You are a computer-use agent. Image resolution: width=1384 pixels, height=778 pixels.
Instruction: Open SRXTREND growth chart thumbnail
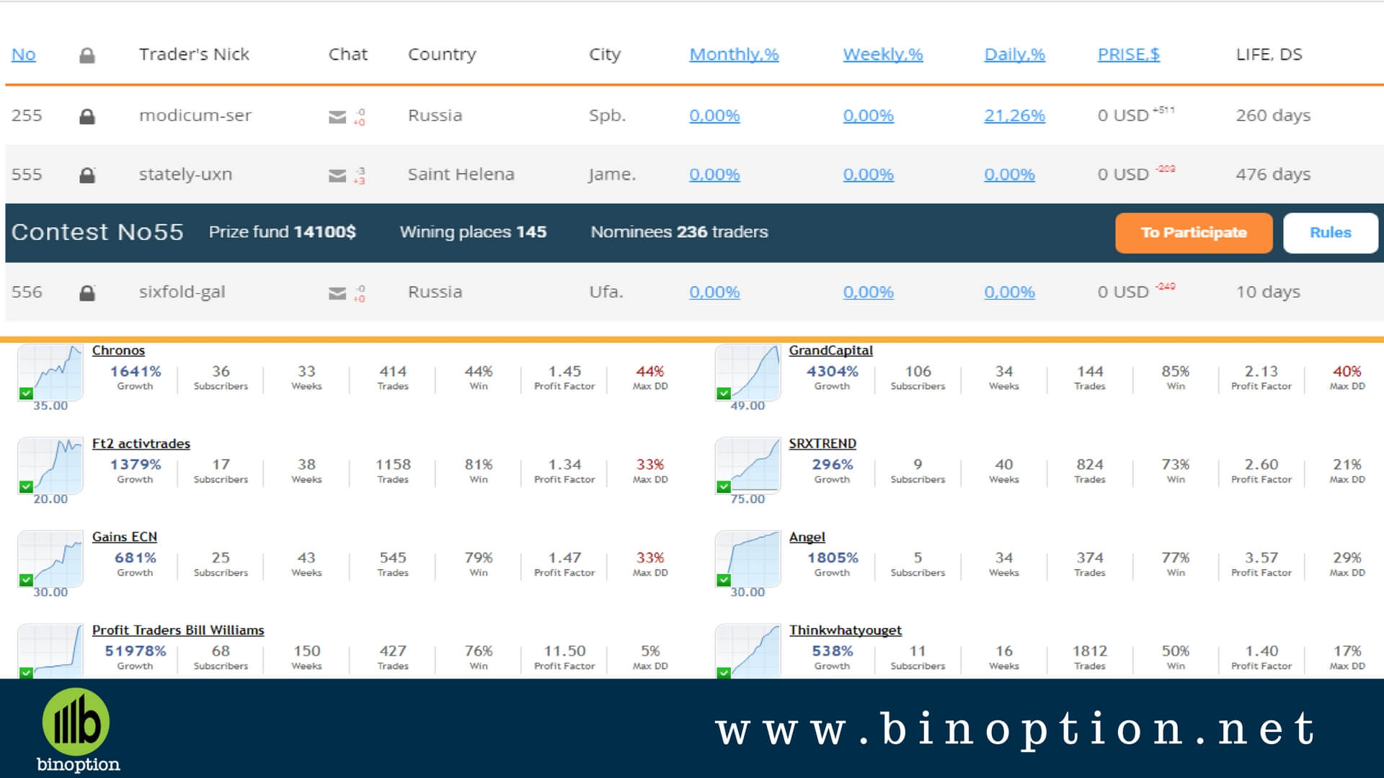(x=748, y=465)
